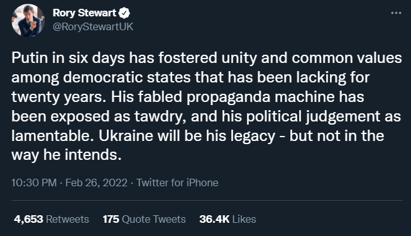Open the Twitter for iPhone source link
The height and width of the screenshot is (236, 411).
177,183
